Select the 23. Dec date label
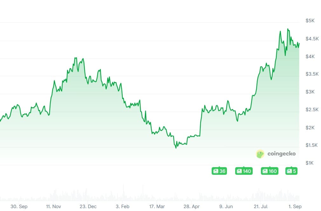Viewport: 321px width, 211px height. point(88,206)
